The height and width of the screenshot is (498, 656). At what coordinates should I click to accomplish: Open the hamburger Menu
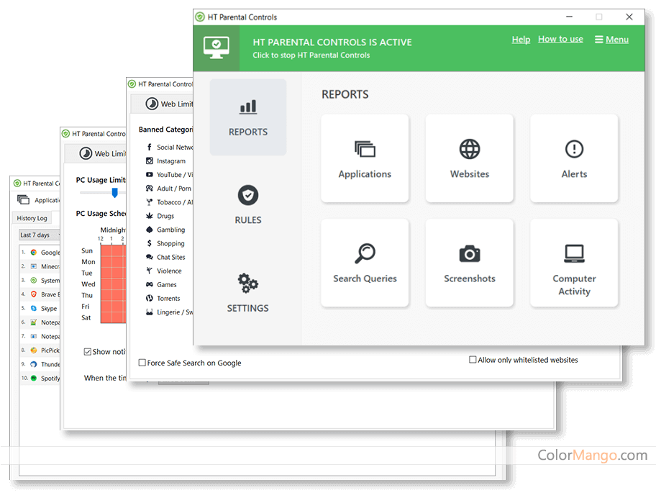(x=611, y=40)
